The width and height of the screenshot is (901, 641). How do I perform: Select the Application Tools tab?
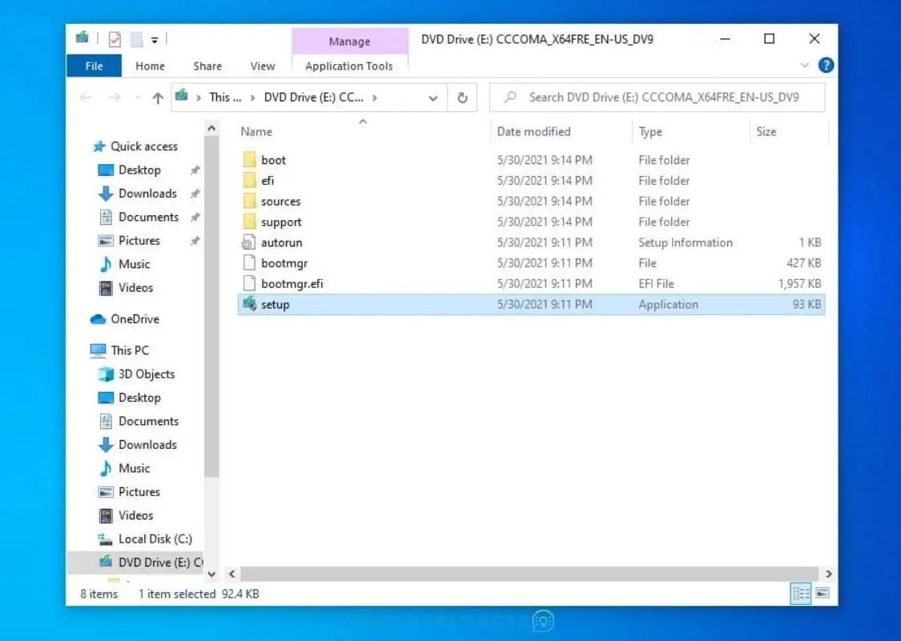[349, 66]
